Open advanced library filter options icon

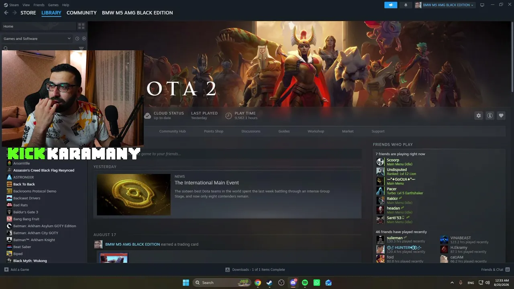82,48
